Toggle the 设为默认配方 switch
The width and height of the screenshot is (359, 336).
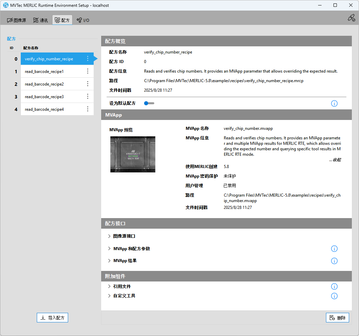pyautogui.click(x=149, y=103)
